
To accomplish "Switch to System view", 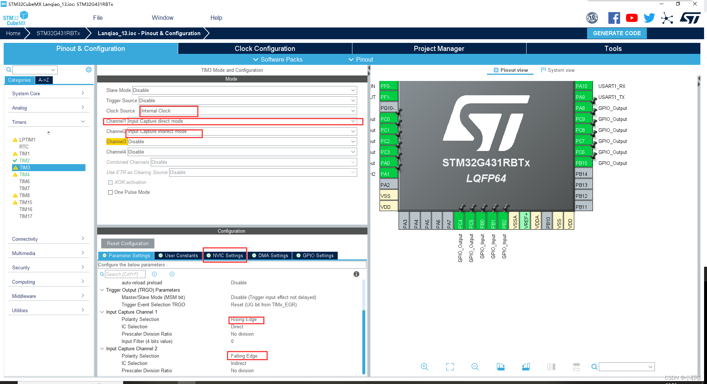I will [558, 70].
